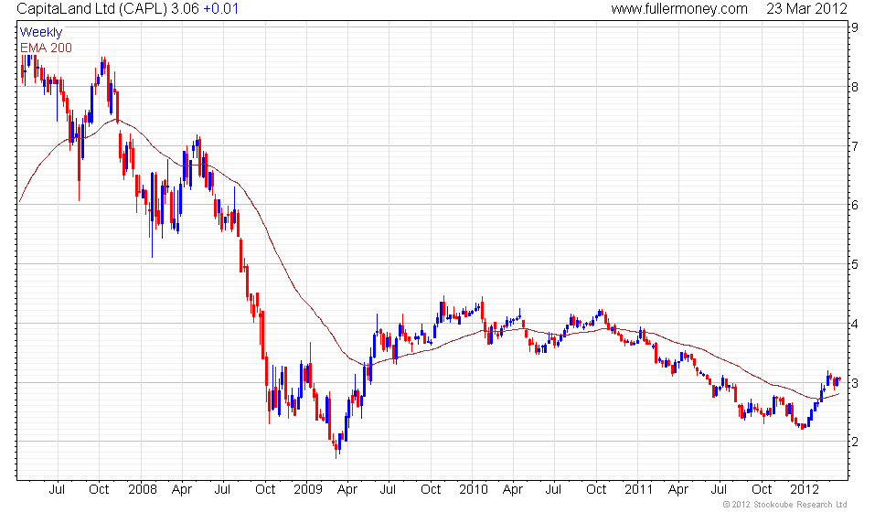This screenshot has width=896, height=512.
Task: Click the 'EMA 200' legend label
Action: click(x=47, y=48)
